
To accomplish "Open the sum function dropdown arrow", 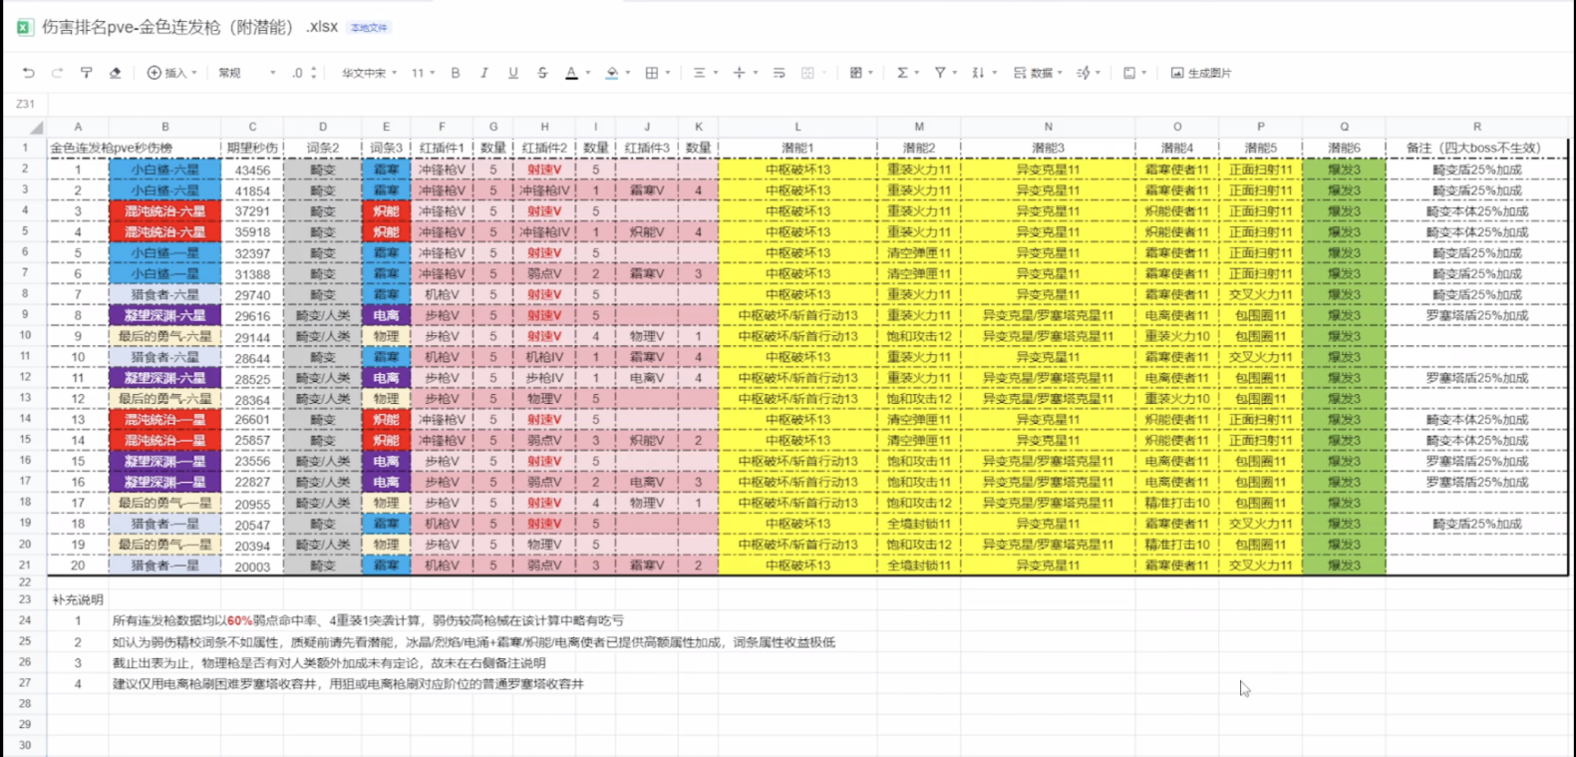I will pos(916,73).
